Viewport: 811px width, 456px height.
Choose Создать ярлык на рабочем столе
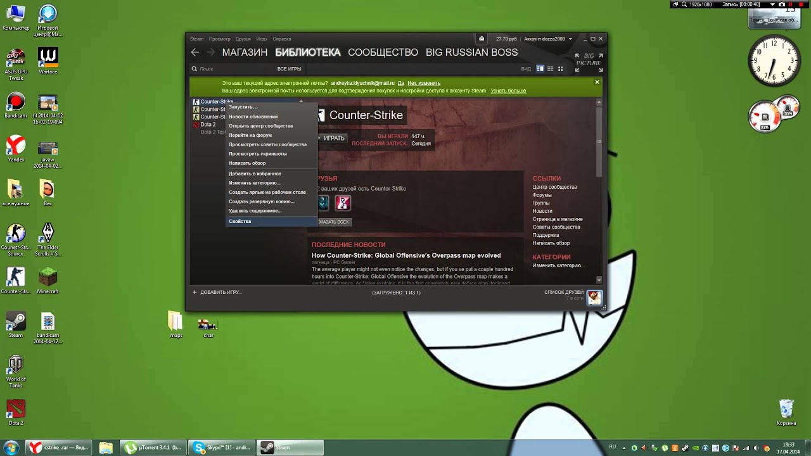[x=271, y=192]
